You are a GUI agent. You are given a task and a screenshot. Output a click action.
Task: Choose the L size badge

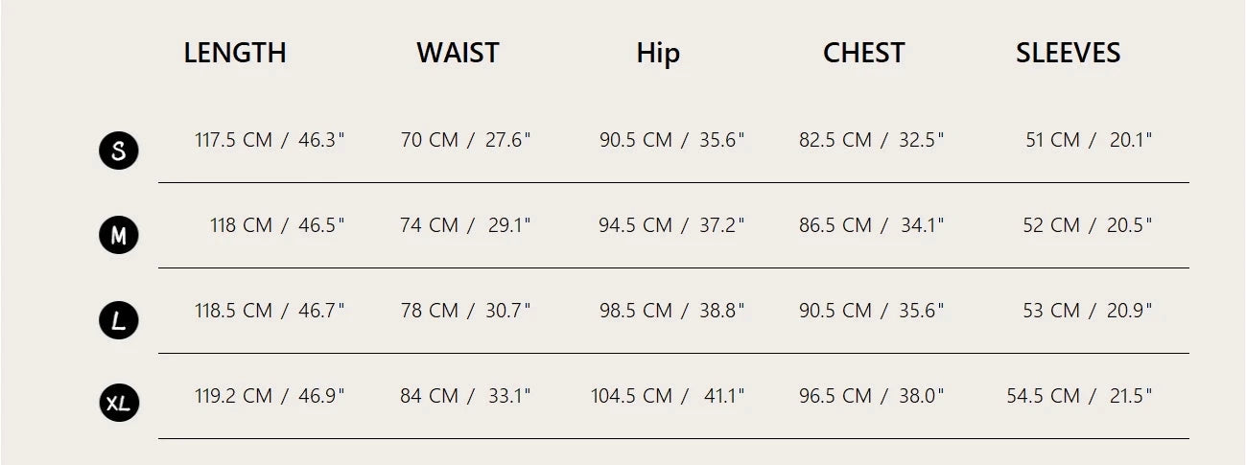coord(119,320)
